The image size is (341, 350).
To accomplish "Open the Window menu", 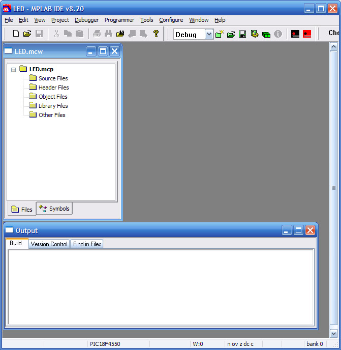I will [x=199, y=20].
